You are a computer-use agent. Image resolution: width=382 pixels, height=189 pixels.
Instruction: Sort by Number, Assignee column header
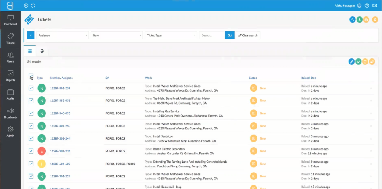tap(61, 78)
